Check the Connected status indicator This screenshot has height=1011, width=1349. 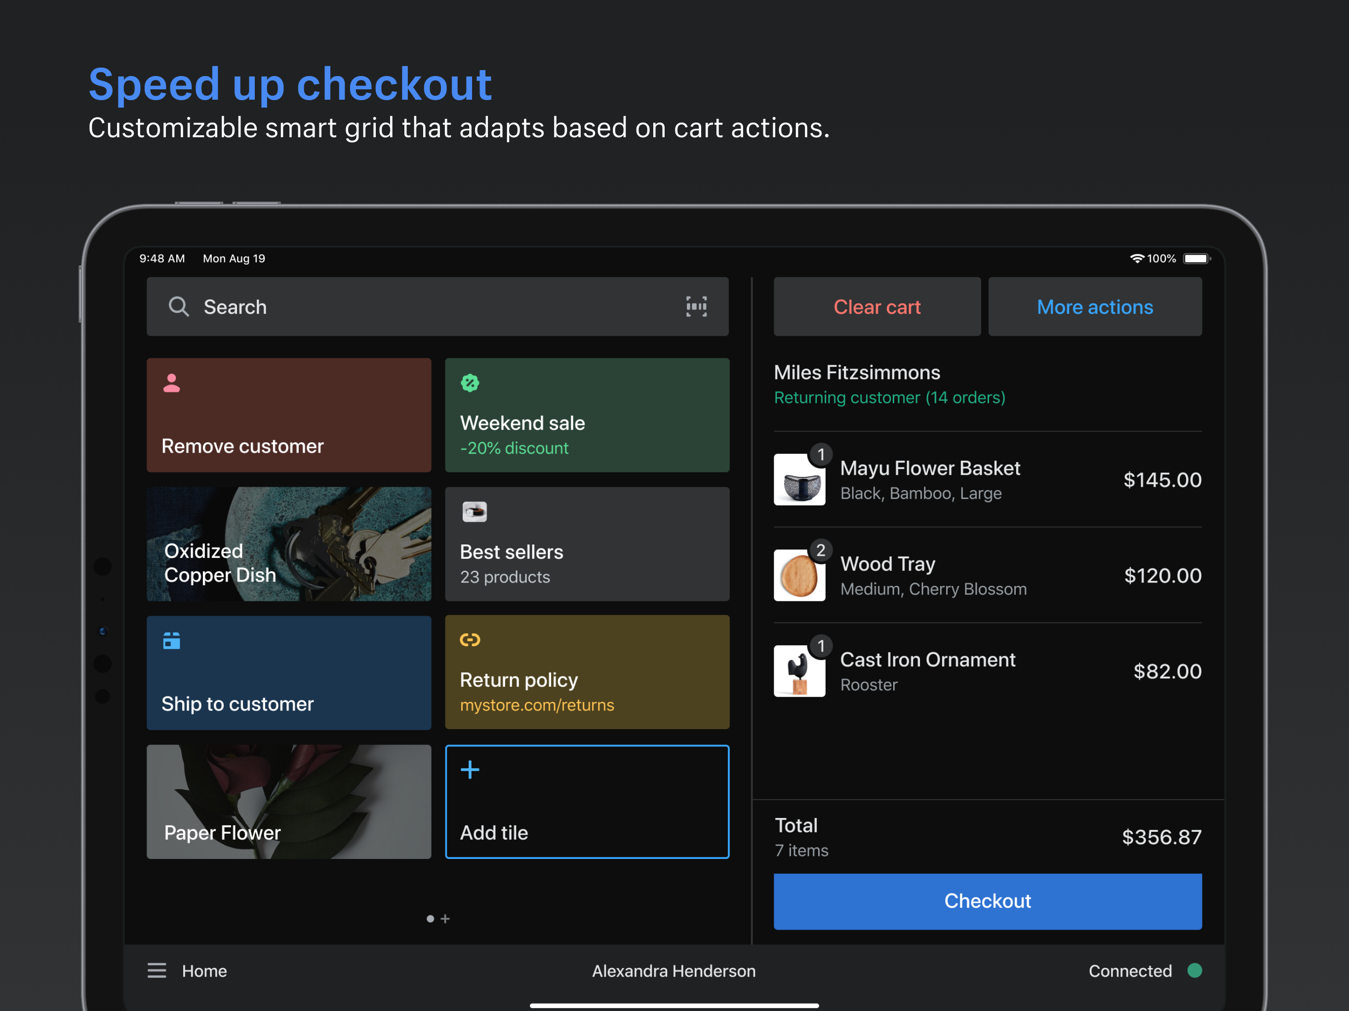pyautogui.click(x=1195, y=971)
